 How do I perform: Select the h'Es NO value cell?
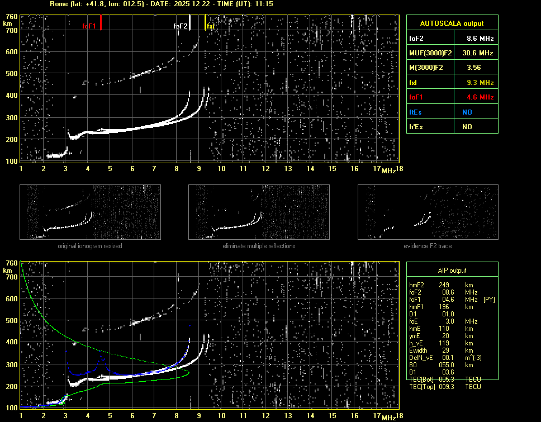(467, 126)
